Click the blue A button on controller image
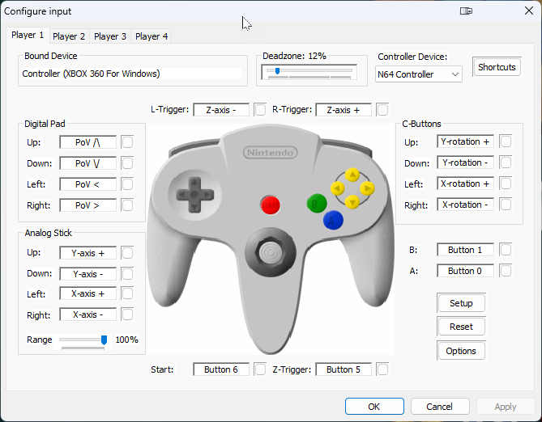542x422 pixels. tap(332, 219)
